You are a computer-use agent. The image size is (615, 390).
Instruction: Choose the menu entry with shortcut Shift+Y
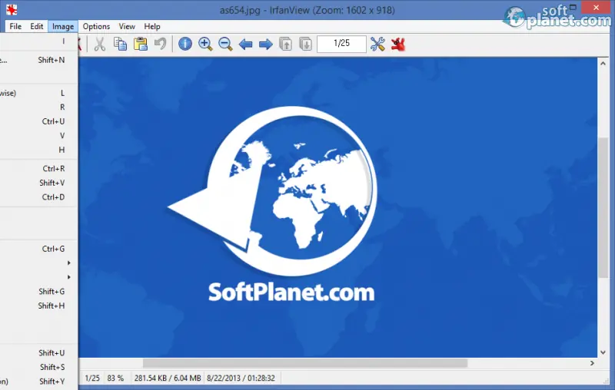[38, 381]
